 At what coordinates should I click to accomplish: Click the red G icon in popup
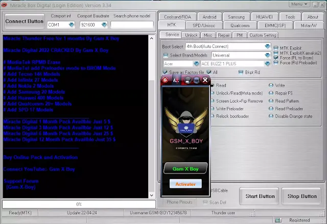[166, 80]
